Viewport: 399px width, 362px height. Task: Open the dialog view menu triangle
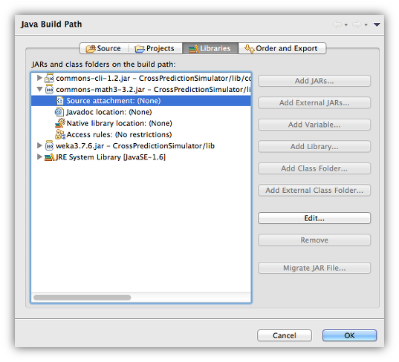(x=377, y=24)
